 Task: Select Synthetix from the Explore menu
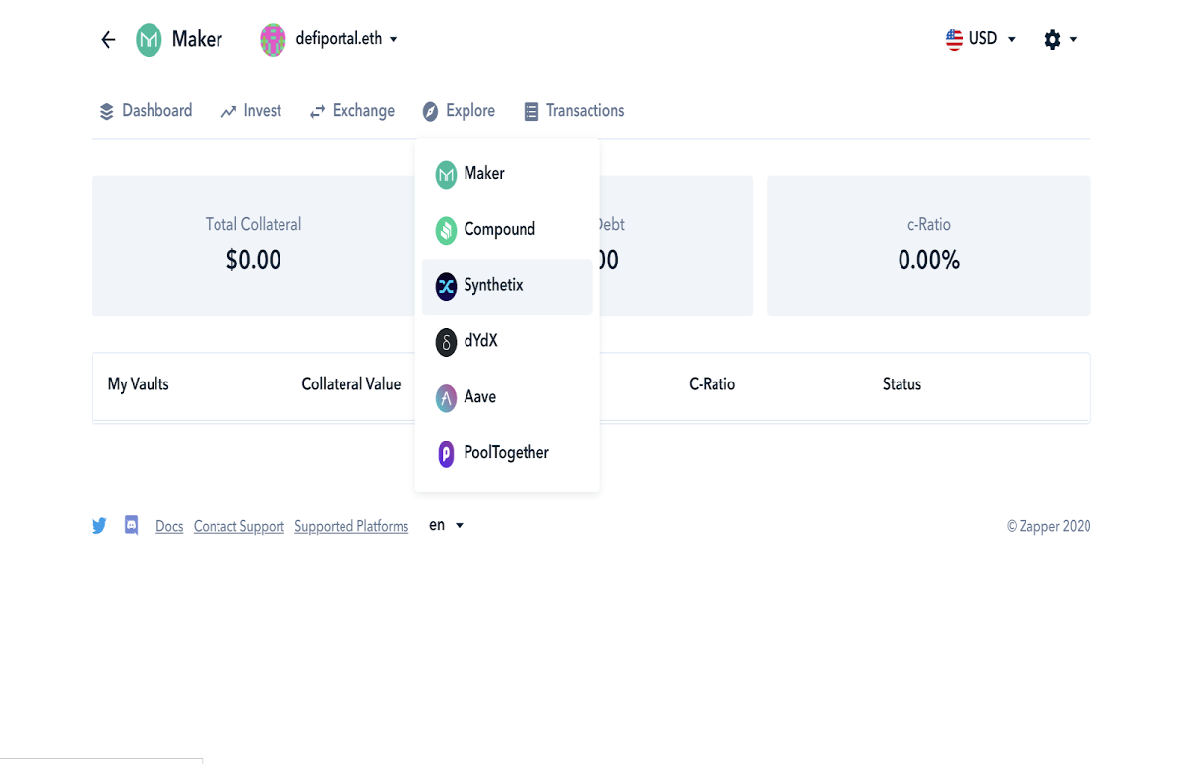(x=508, y=286)
